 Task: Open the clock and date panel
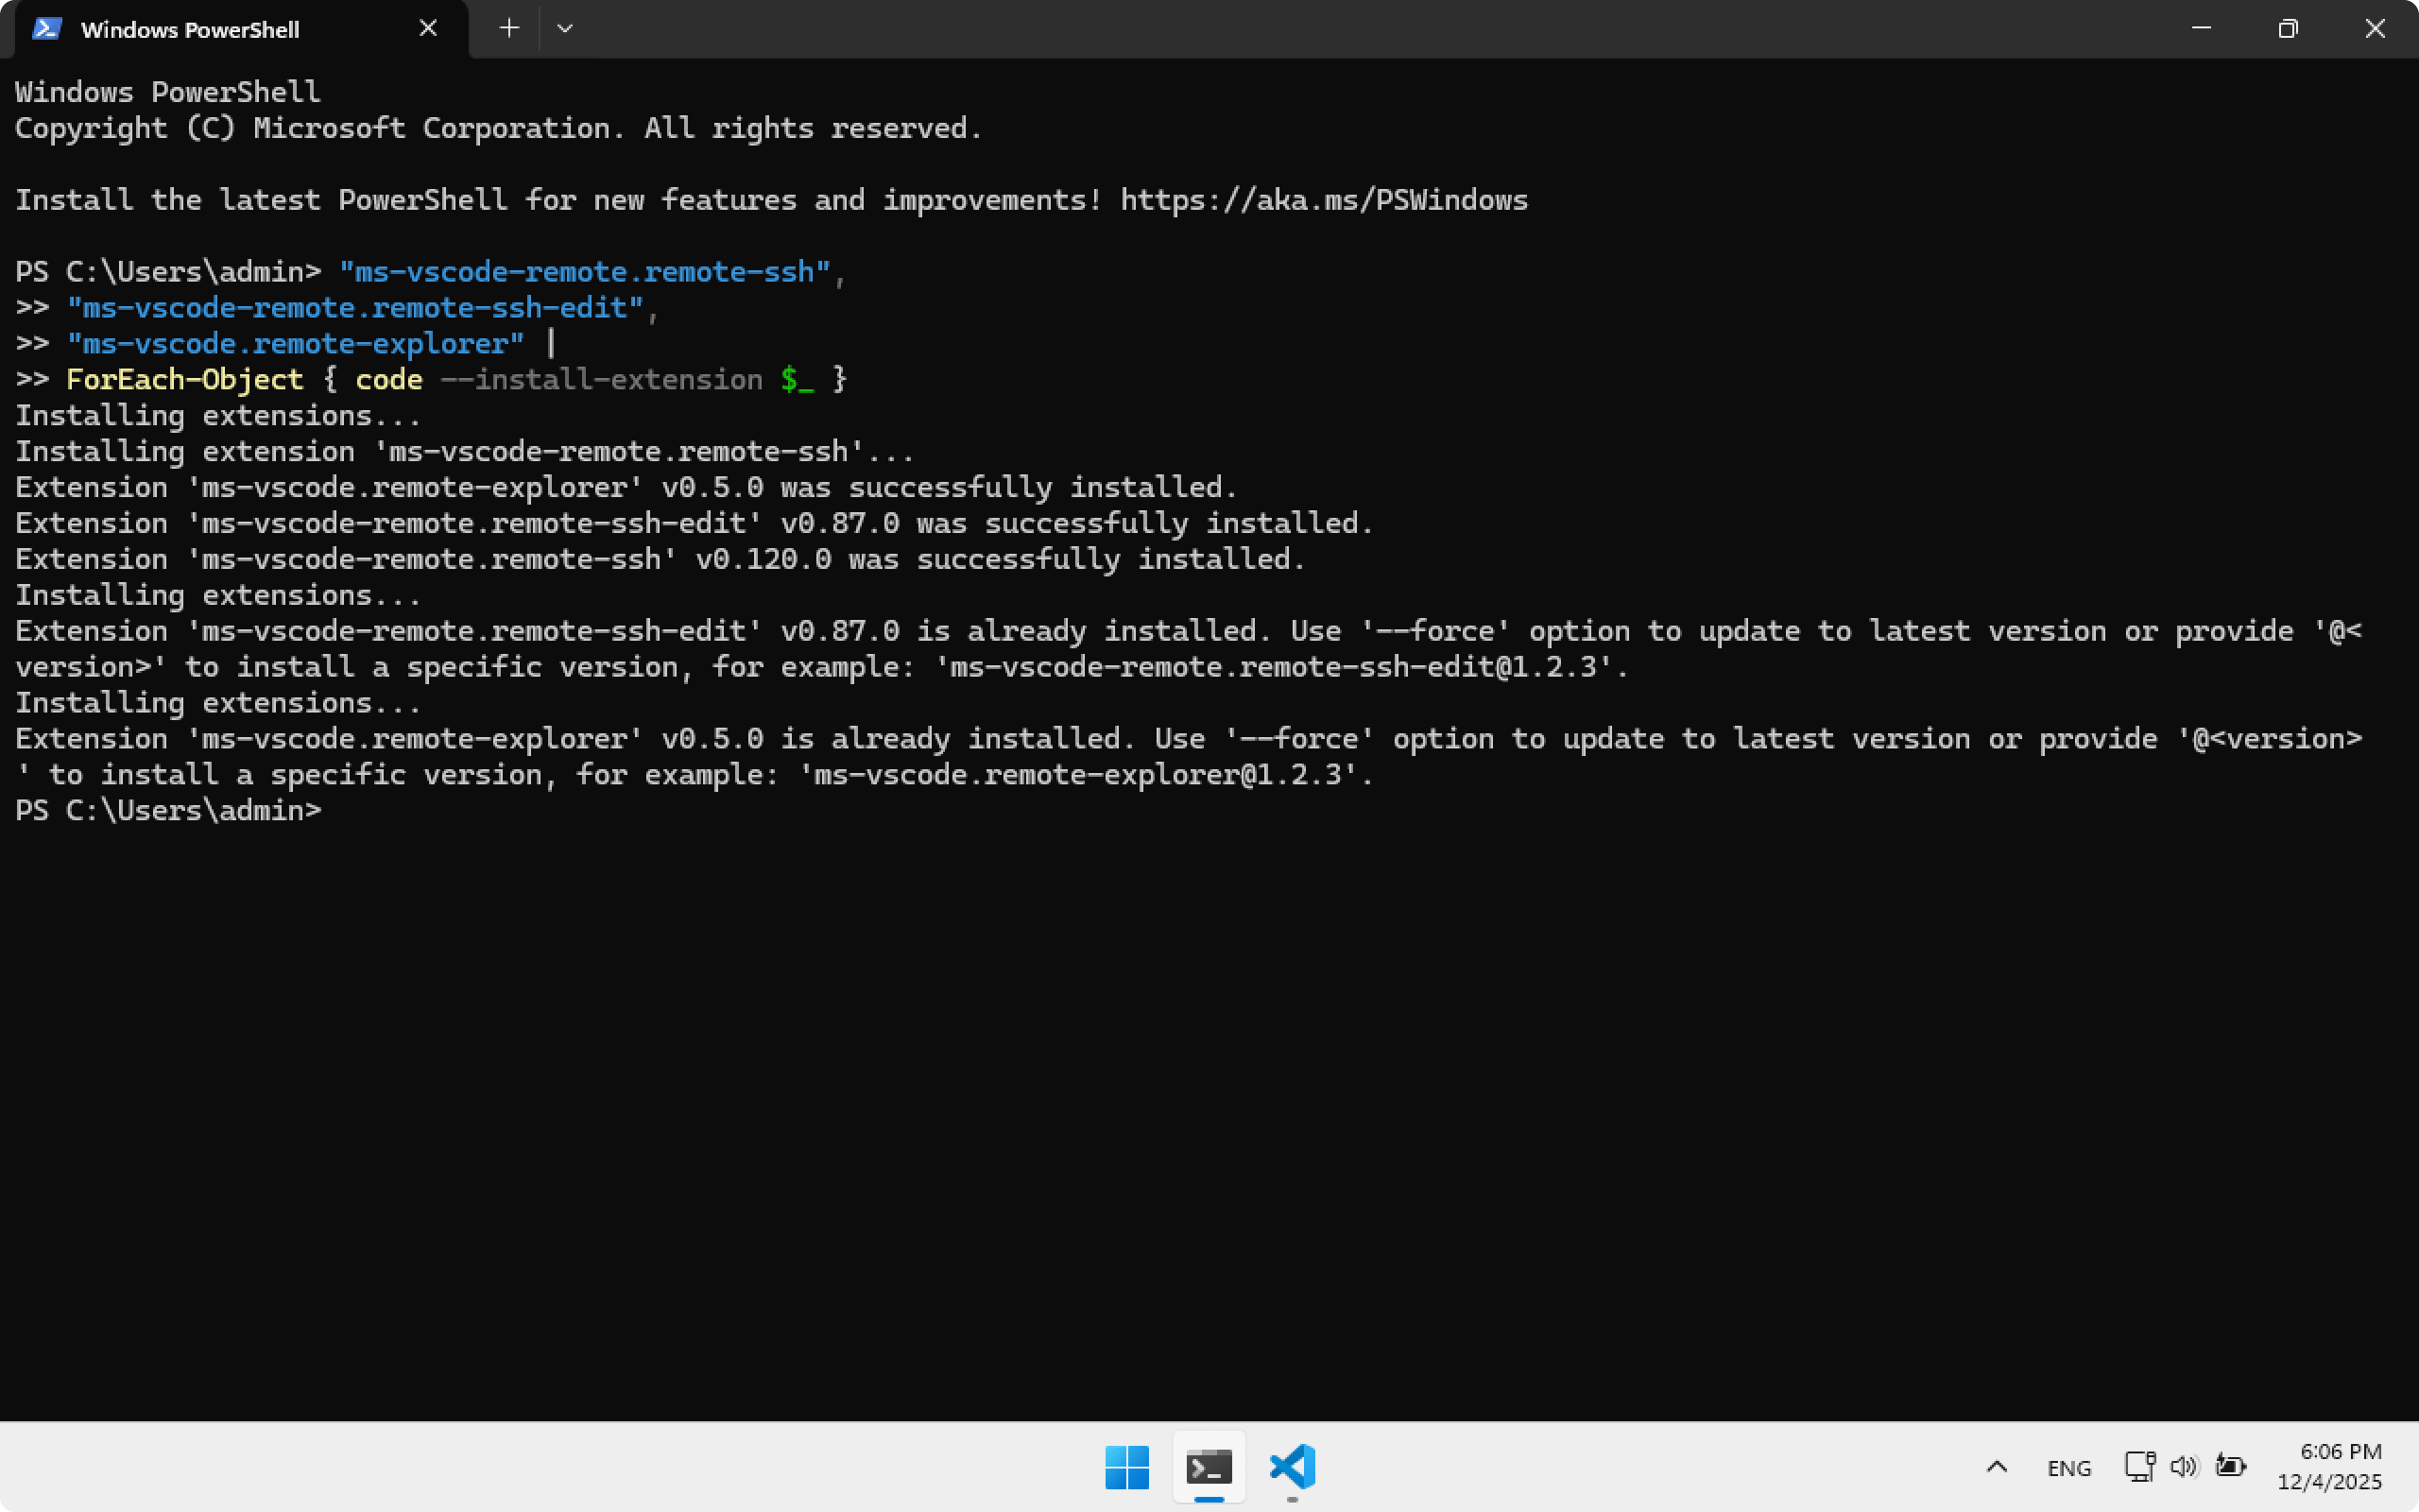point(2329,1466)
